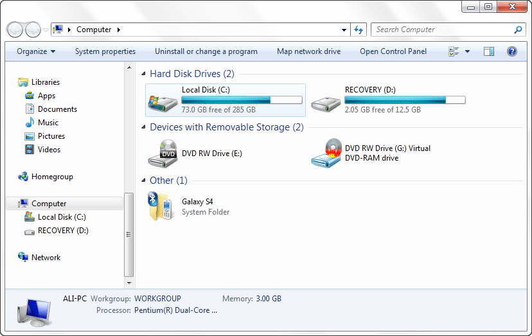
Task: Open the Galaxy S4 Bluetooth folder icon
Action: pyautogui.click(x=161, y=206)
